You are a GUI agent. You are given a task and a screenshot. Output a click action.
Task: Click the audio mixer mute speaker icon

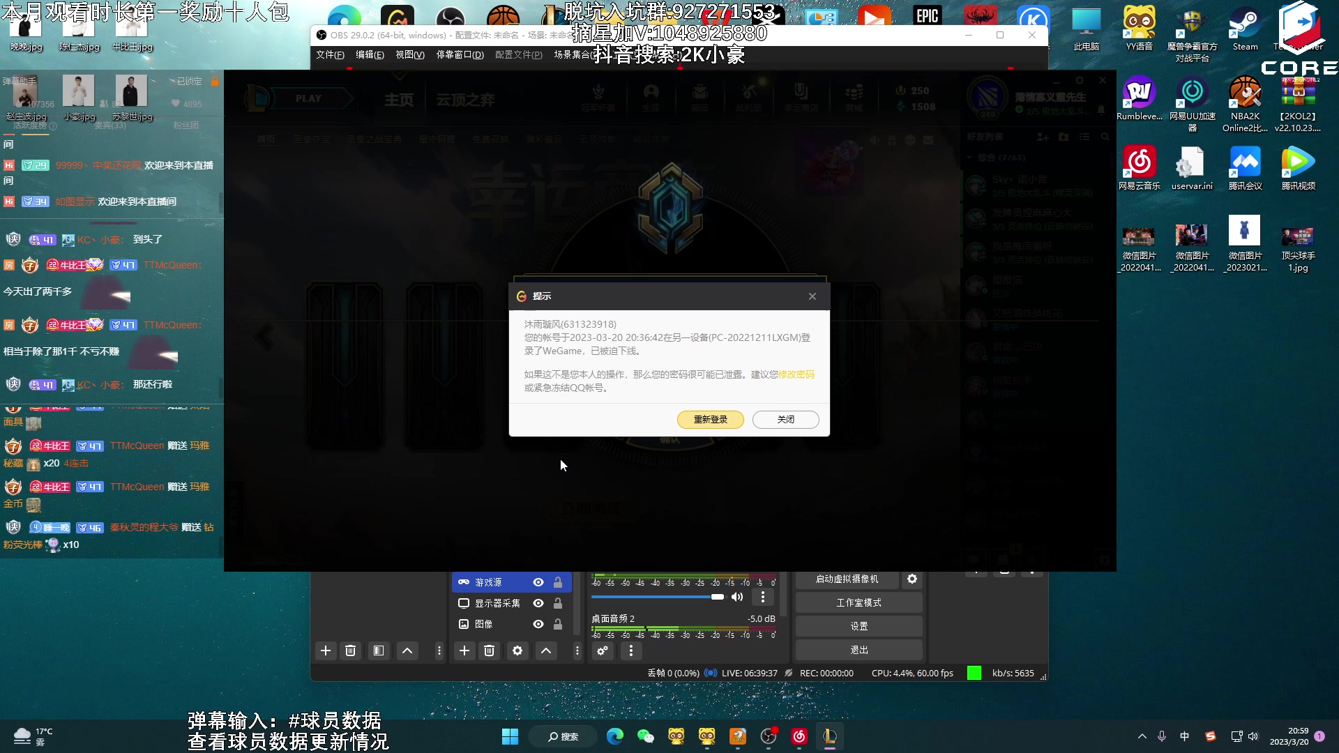[x=736, y=597]
